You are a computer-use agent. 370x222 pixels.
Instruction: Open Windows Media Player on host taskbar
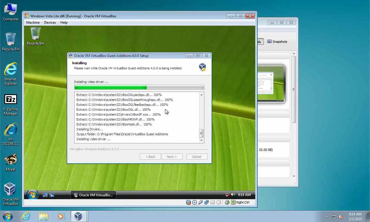coord(61,216)
